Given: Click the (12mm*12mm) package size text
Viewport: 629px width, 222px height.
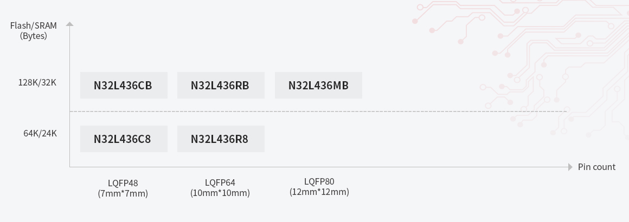Looking at the screenshot, I should pyautogui.click(x=319, y=192).
